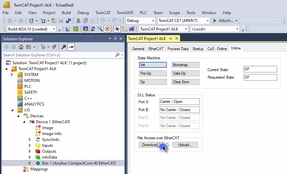The width and height of the screenshot is (287, 174).
Task: Click the Show Sub Items crossed-eye icon
Action: (x=132, y=29)
